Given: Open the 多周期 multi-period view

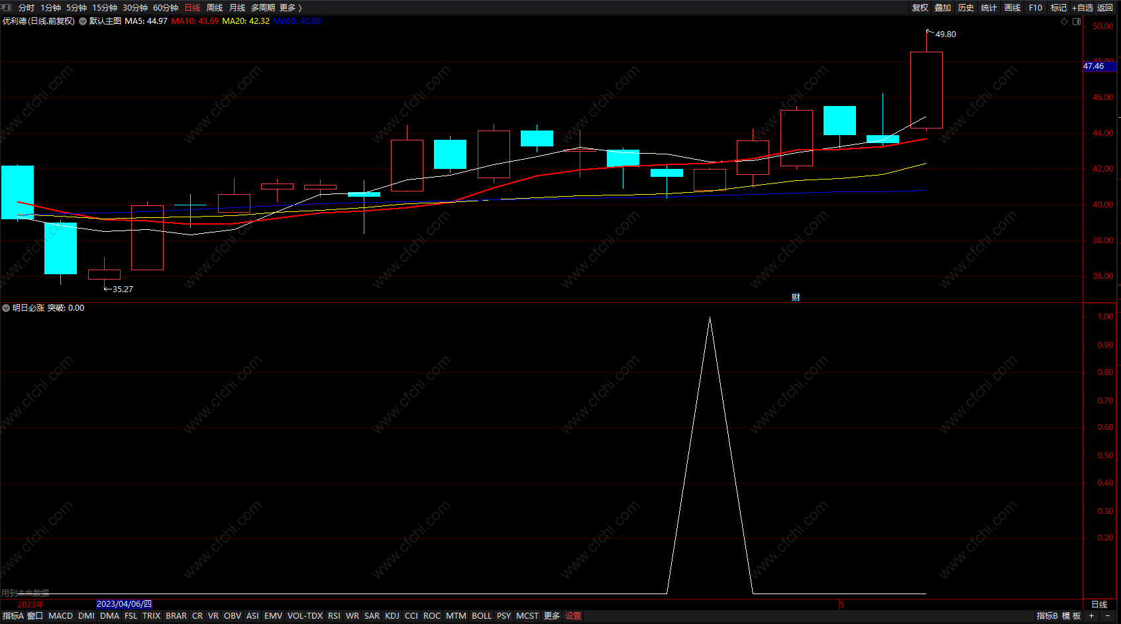Looking at the screenshot, I should (x=262, y=8).
